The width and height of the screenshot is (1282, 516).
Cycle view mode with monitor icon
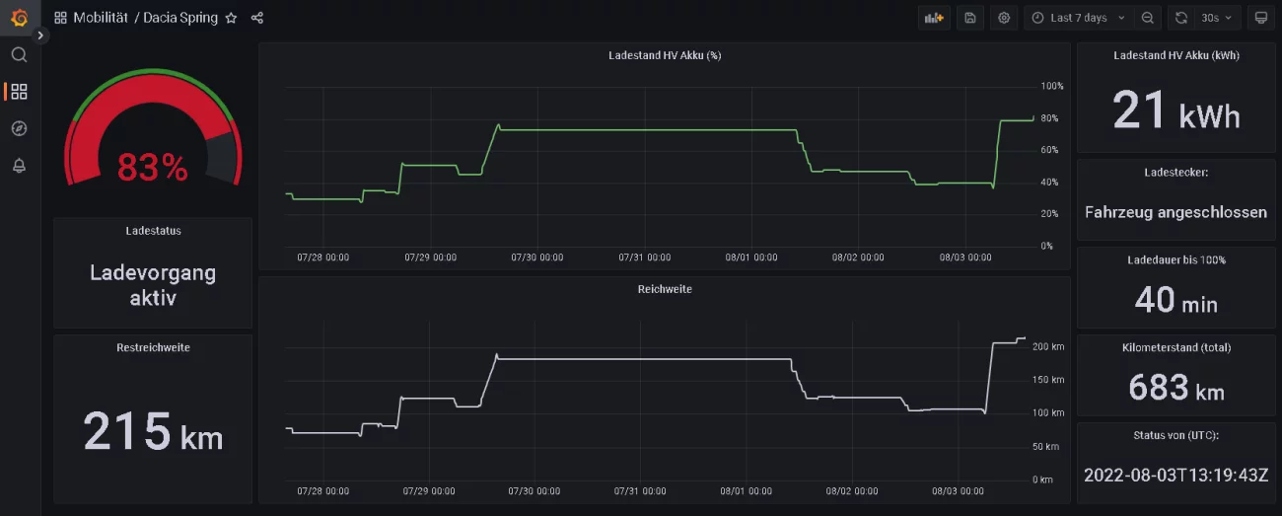[x=1259, y=18]
